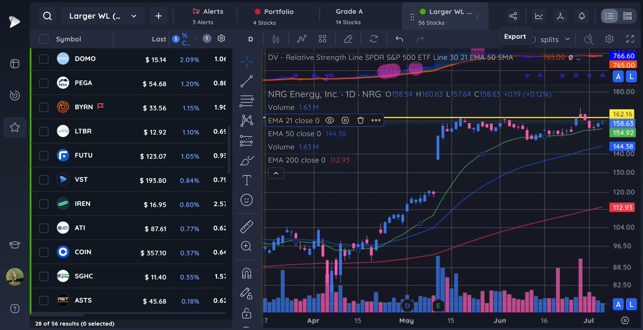643x330 pixels.
Task: Open the indicators icon in chart toolbar
Action: click(302, 39)
